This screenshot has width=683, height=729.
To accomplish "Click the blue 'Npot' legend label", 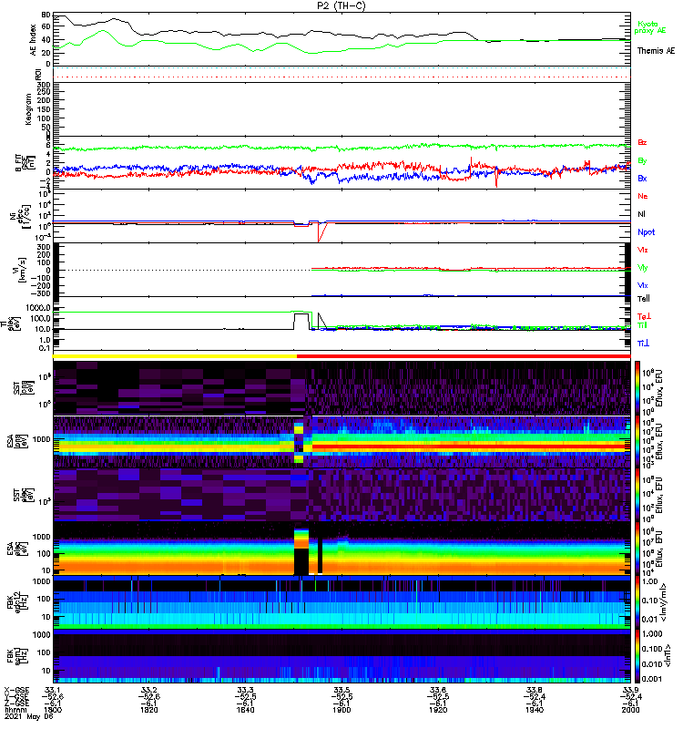I will (x=647, y=232).
